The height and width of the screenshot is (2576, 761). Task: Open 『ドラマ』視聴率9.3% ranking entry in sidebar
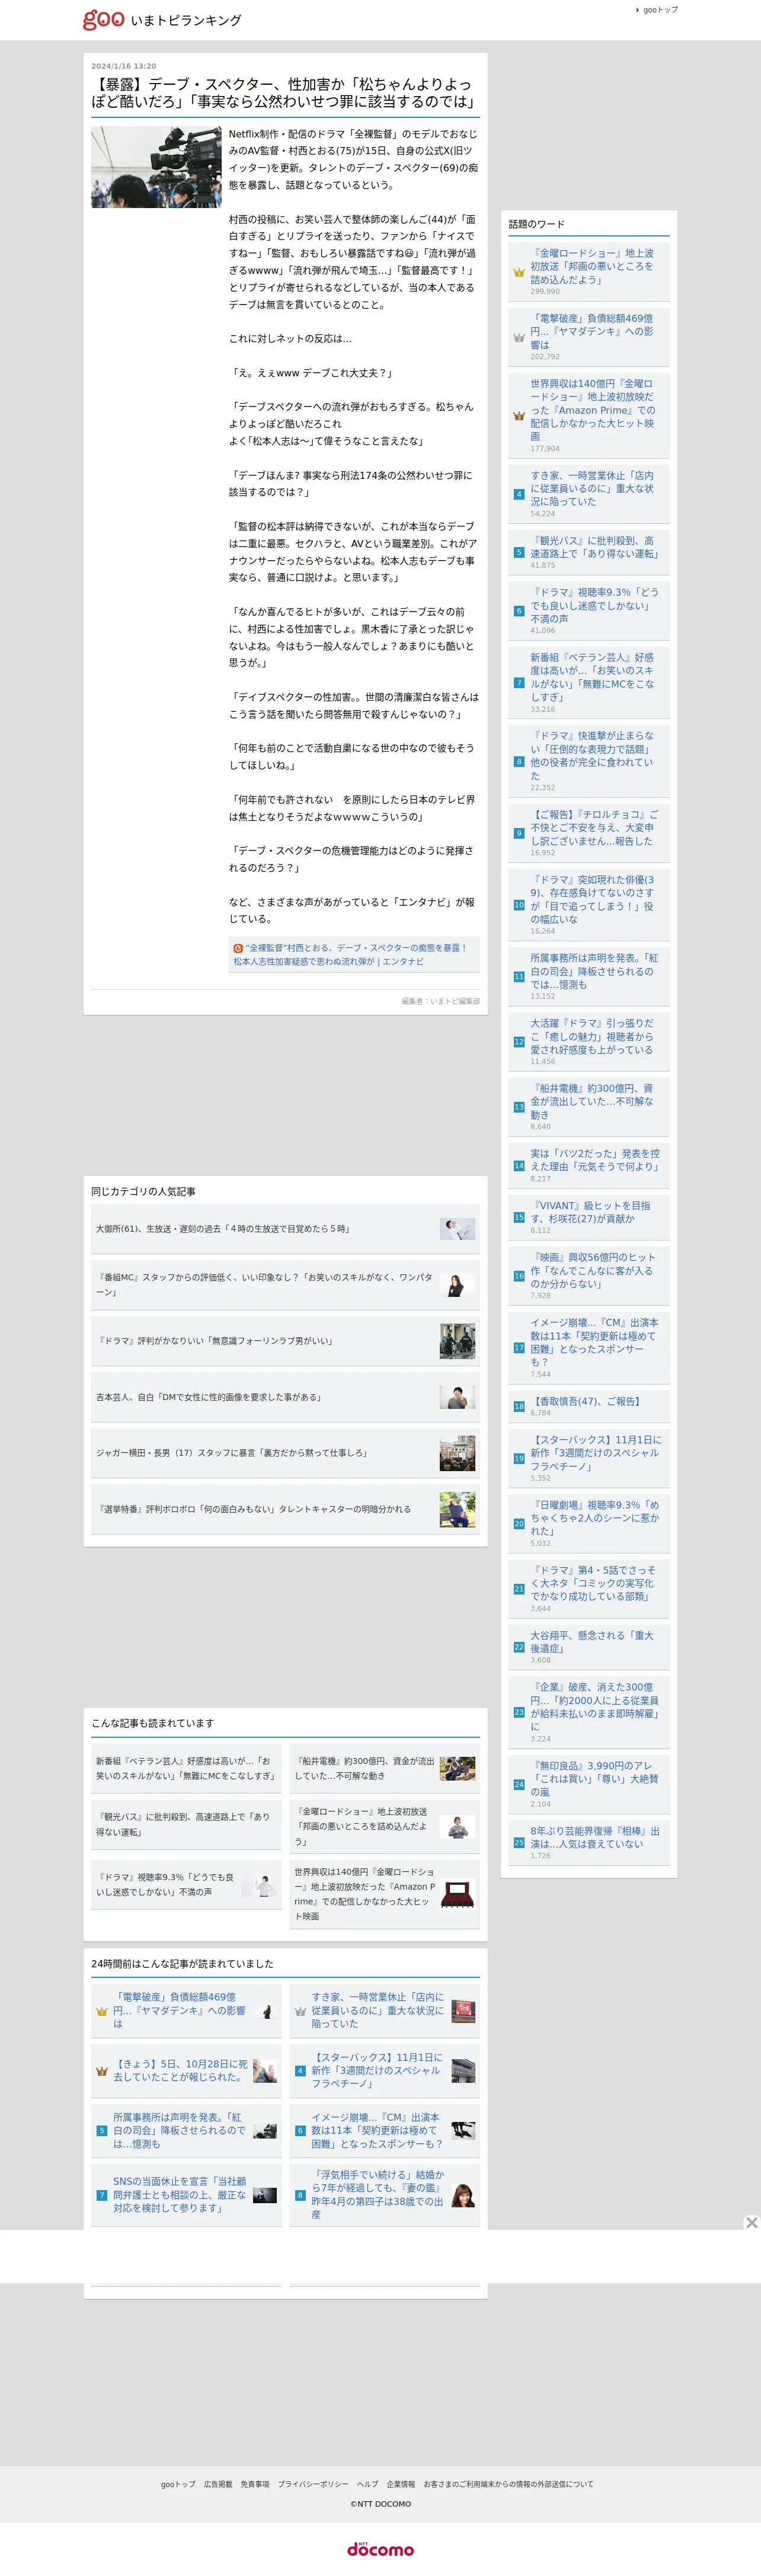pos(594,605)
